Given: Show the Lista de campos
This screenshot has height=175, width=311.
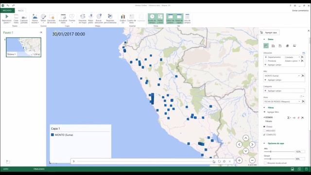Looking at the screenshot, I should pyautogui.click(x=187, y=19).
